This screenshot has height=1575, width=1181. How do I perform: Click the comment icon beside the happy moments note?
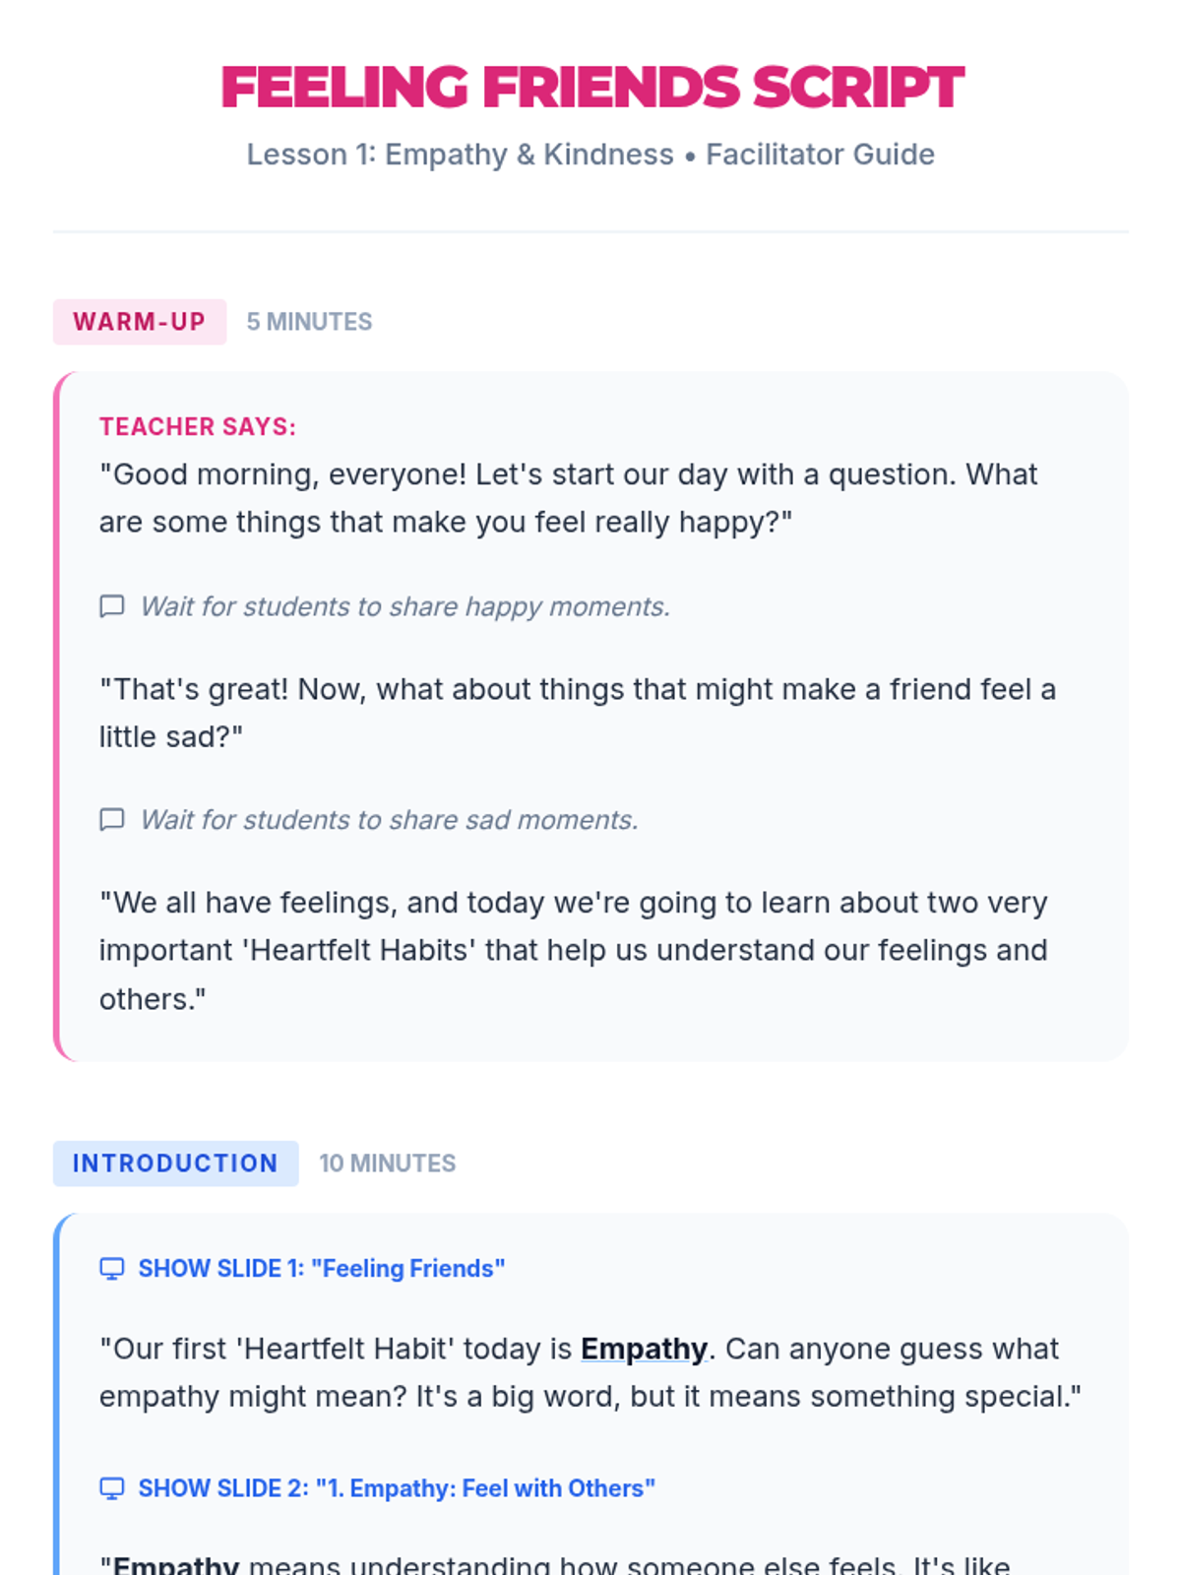click(112, 606)
